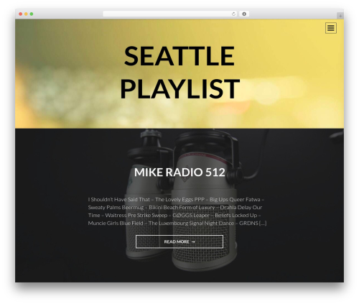Image resolution: width=359 pixels, height=304 pixels.
Task: Click the browser address bar
Action: pyautogui.click(x=170, y=14)
